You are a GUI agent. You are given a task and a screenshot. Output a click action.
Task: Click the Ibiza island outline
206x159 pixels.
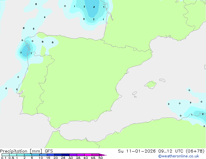pyautogui.click(x=135, y=93)
